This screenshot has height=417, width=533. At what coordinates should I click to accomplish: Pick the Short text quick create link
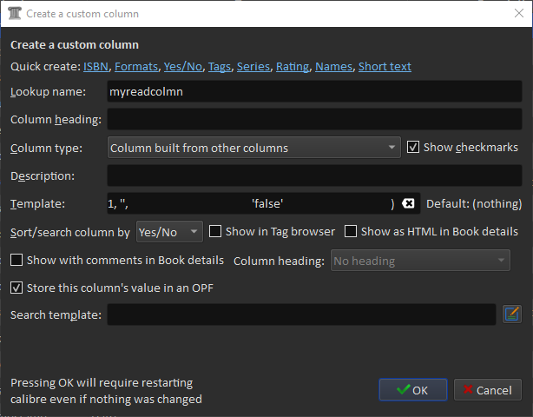(x=385, y=66)
